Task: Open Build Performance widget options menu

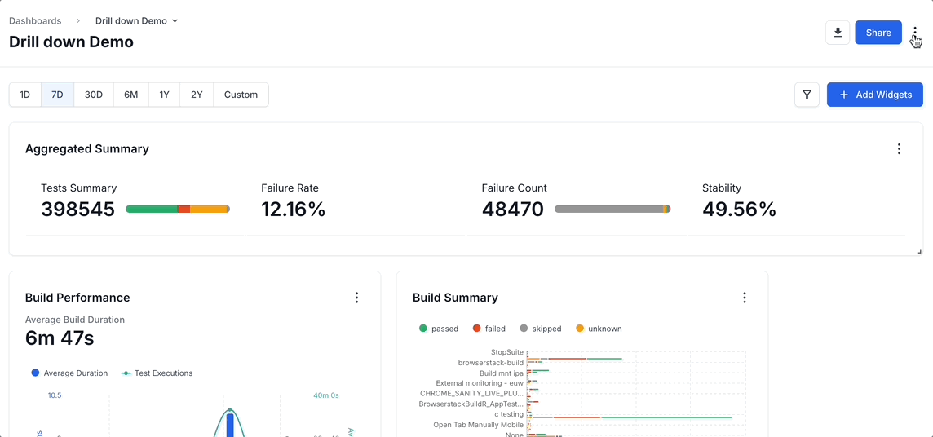Action: (x=356, y=298)
